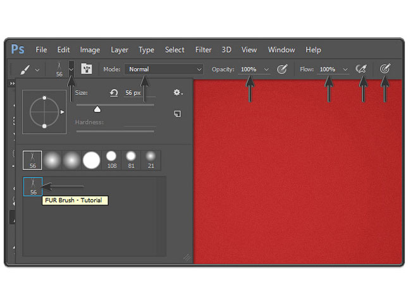Click the Opacity 100% value field
This screenshot has width=411, height=302.
(248, 69)
